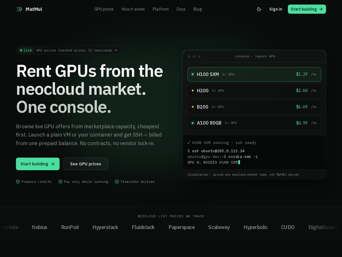Open the Blog nav link
This screenshot has height=257, width=342.
pyautogui.click(x=198, y=9)
